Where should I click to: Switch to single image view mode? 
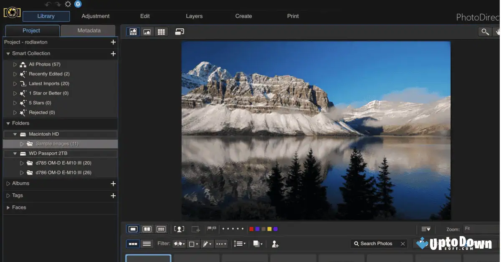tap(147, 31)
